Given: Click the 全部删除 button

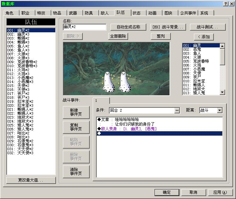Looking at the screenshot, I should 118,36.
